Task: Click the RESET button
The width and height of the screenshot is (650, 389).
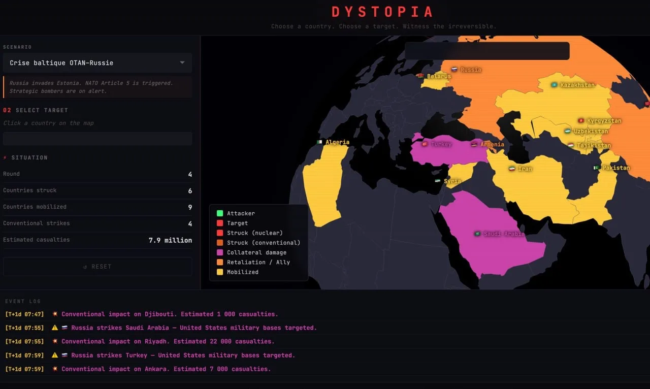Action: coord(97,267)
